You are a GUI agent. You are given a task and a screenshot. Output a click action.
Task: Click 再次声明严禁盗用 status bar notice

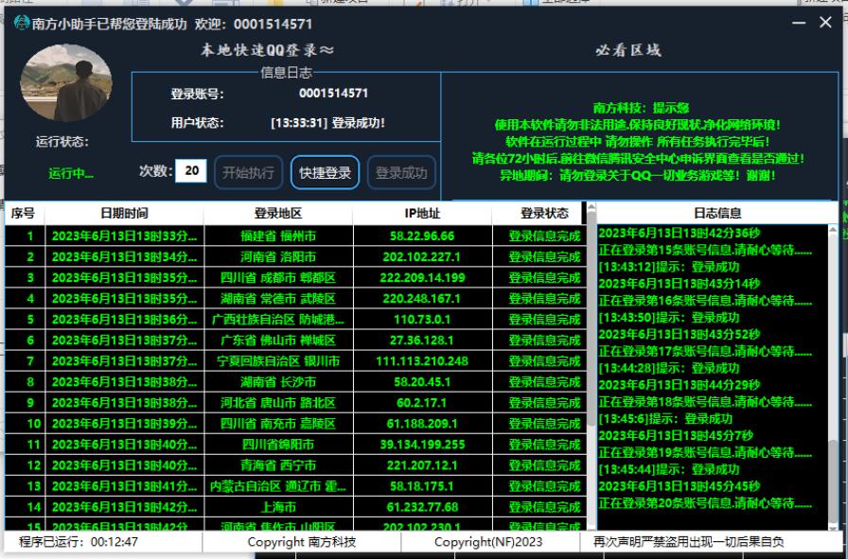[688, 542]
